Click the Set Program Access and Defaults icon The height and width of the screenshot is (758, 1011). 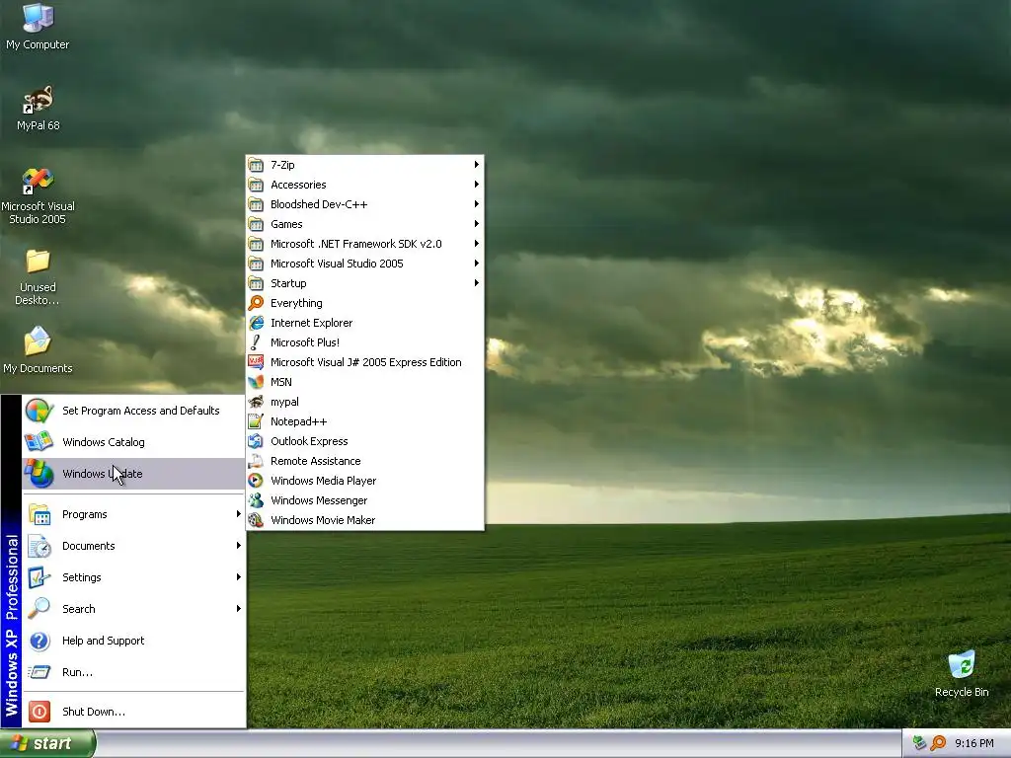(39, 411)
